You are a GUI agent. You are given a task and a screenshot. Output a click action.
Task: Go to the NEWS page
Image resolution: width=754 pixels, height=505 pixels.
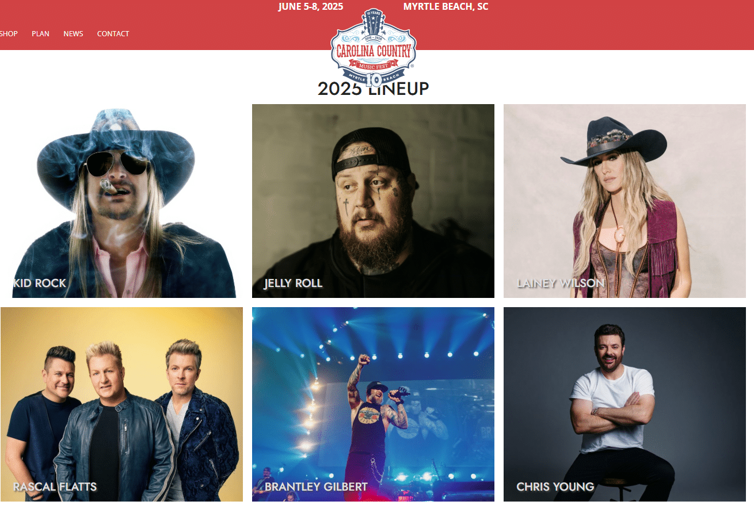click(73, 34)
